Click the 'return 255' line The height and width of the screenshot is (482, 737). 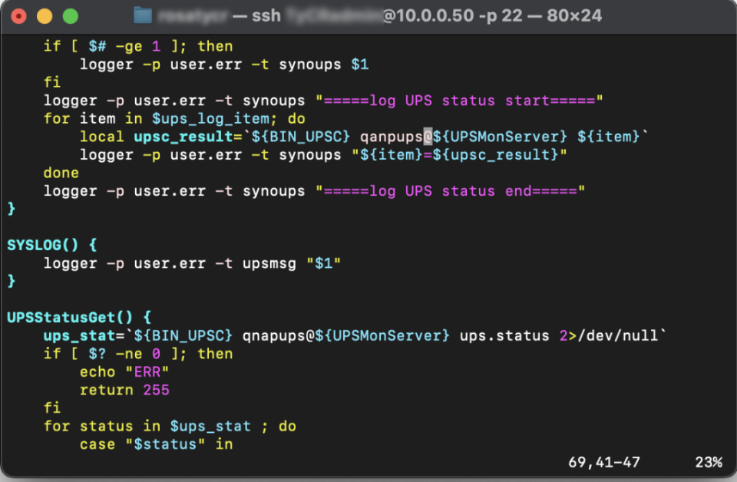pyautogui.click(x=124, y=390)
